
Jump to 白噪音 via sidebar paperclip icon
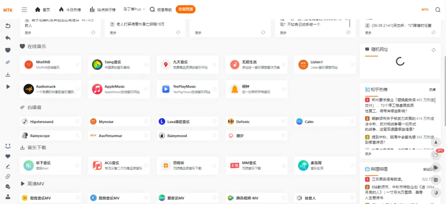click(x=8, y=62)
